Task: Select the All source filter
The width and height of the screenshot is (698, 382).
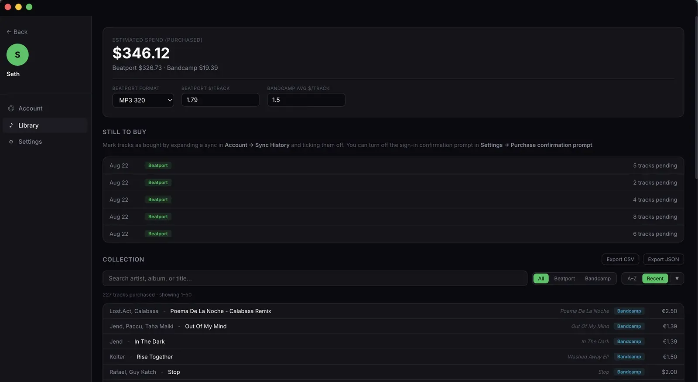Action: coord(541,278)
